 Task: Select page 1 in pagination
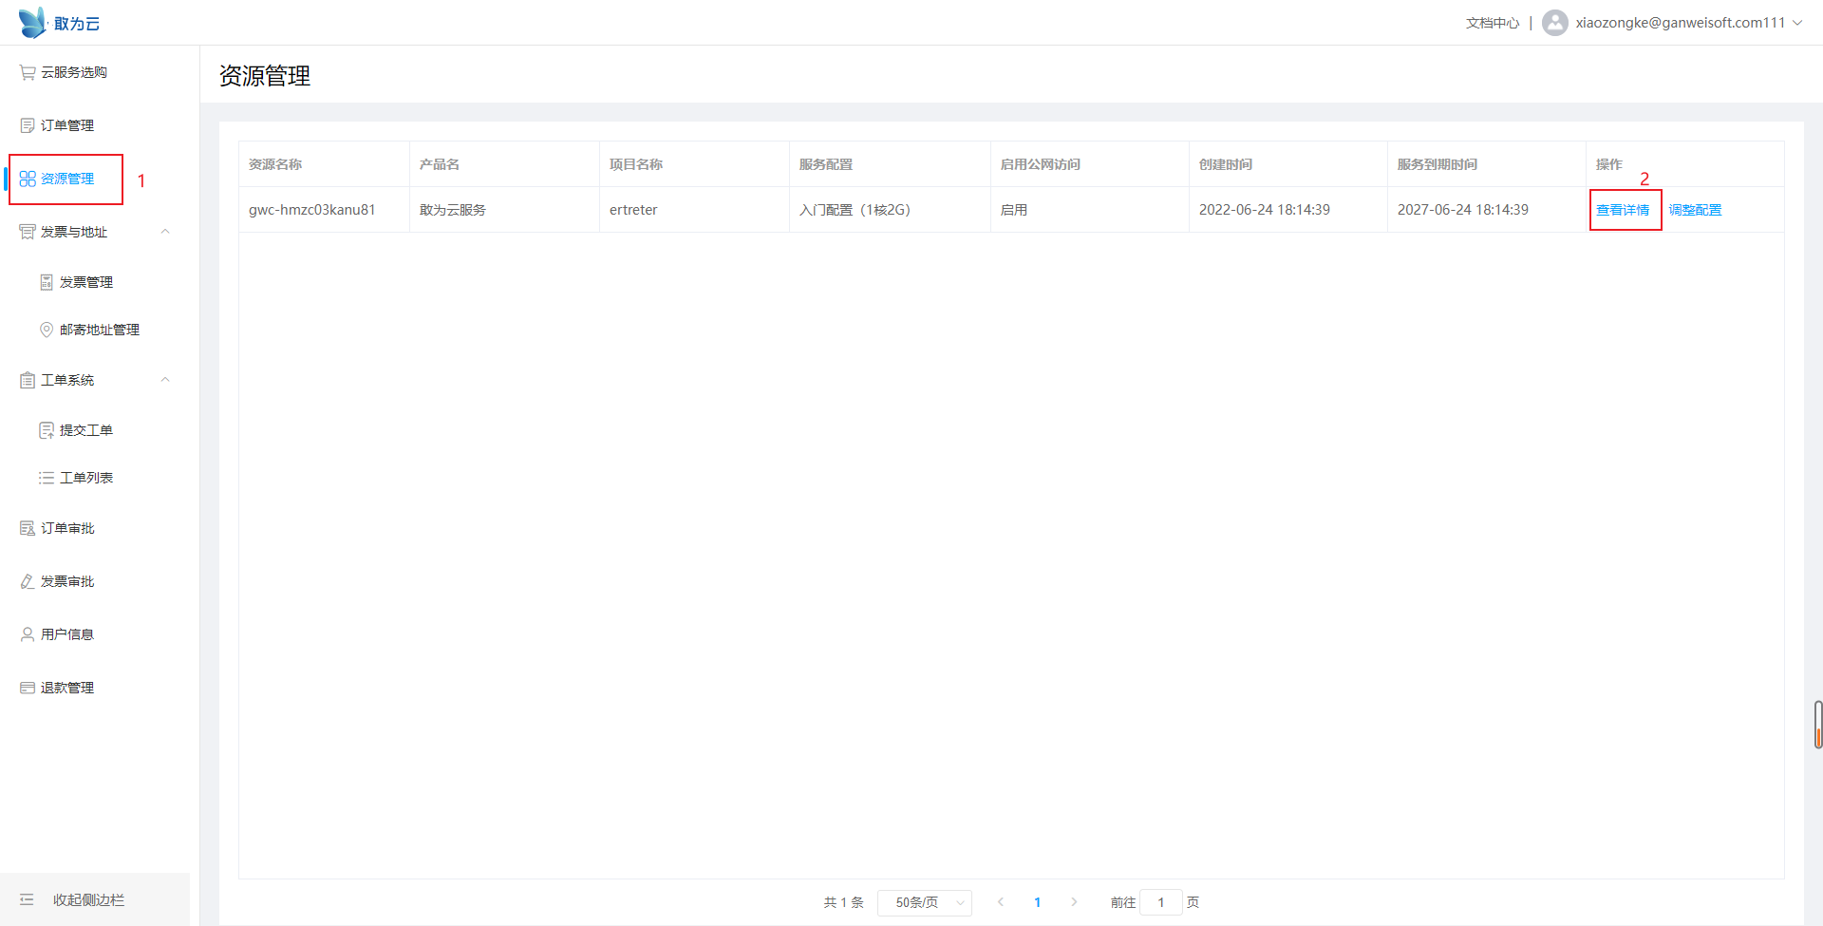point(1037,902)
